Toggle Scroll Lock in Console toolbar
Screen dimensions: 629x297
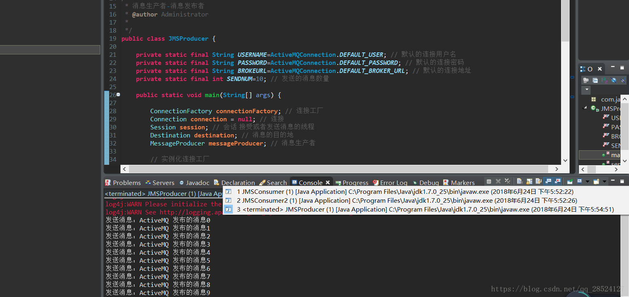(x=529, y=182)
